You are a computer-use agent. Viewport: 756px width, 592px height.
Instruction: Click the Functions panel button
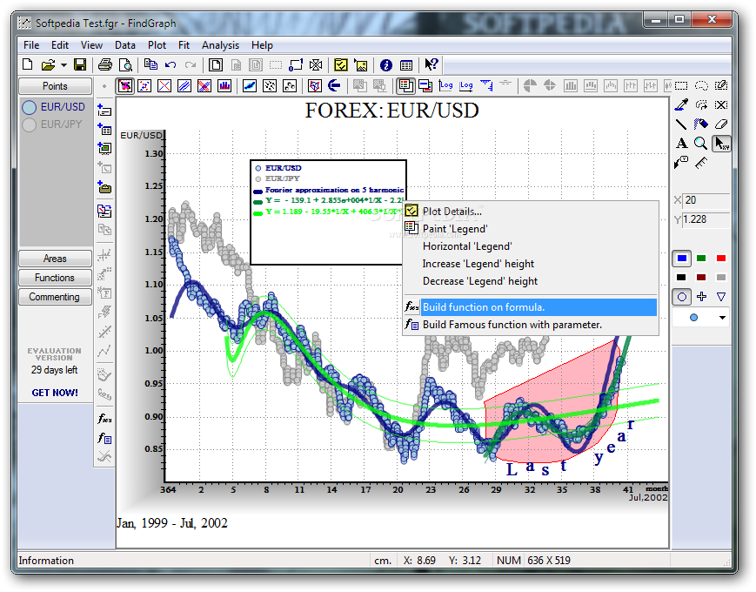click(x=55, y=278)
